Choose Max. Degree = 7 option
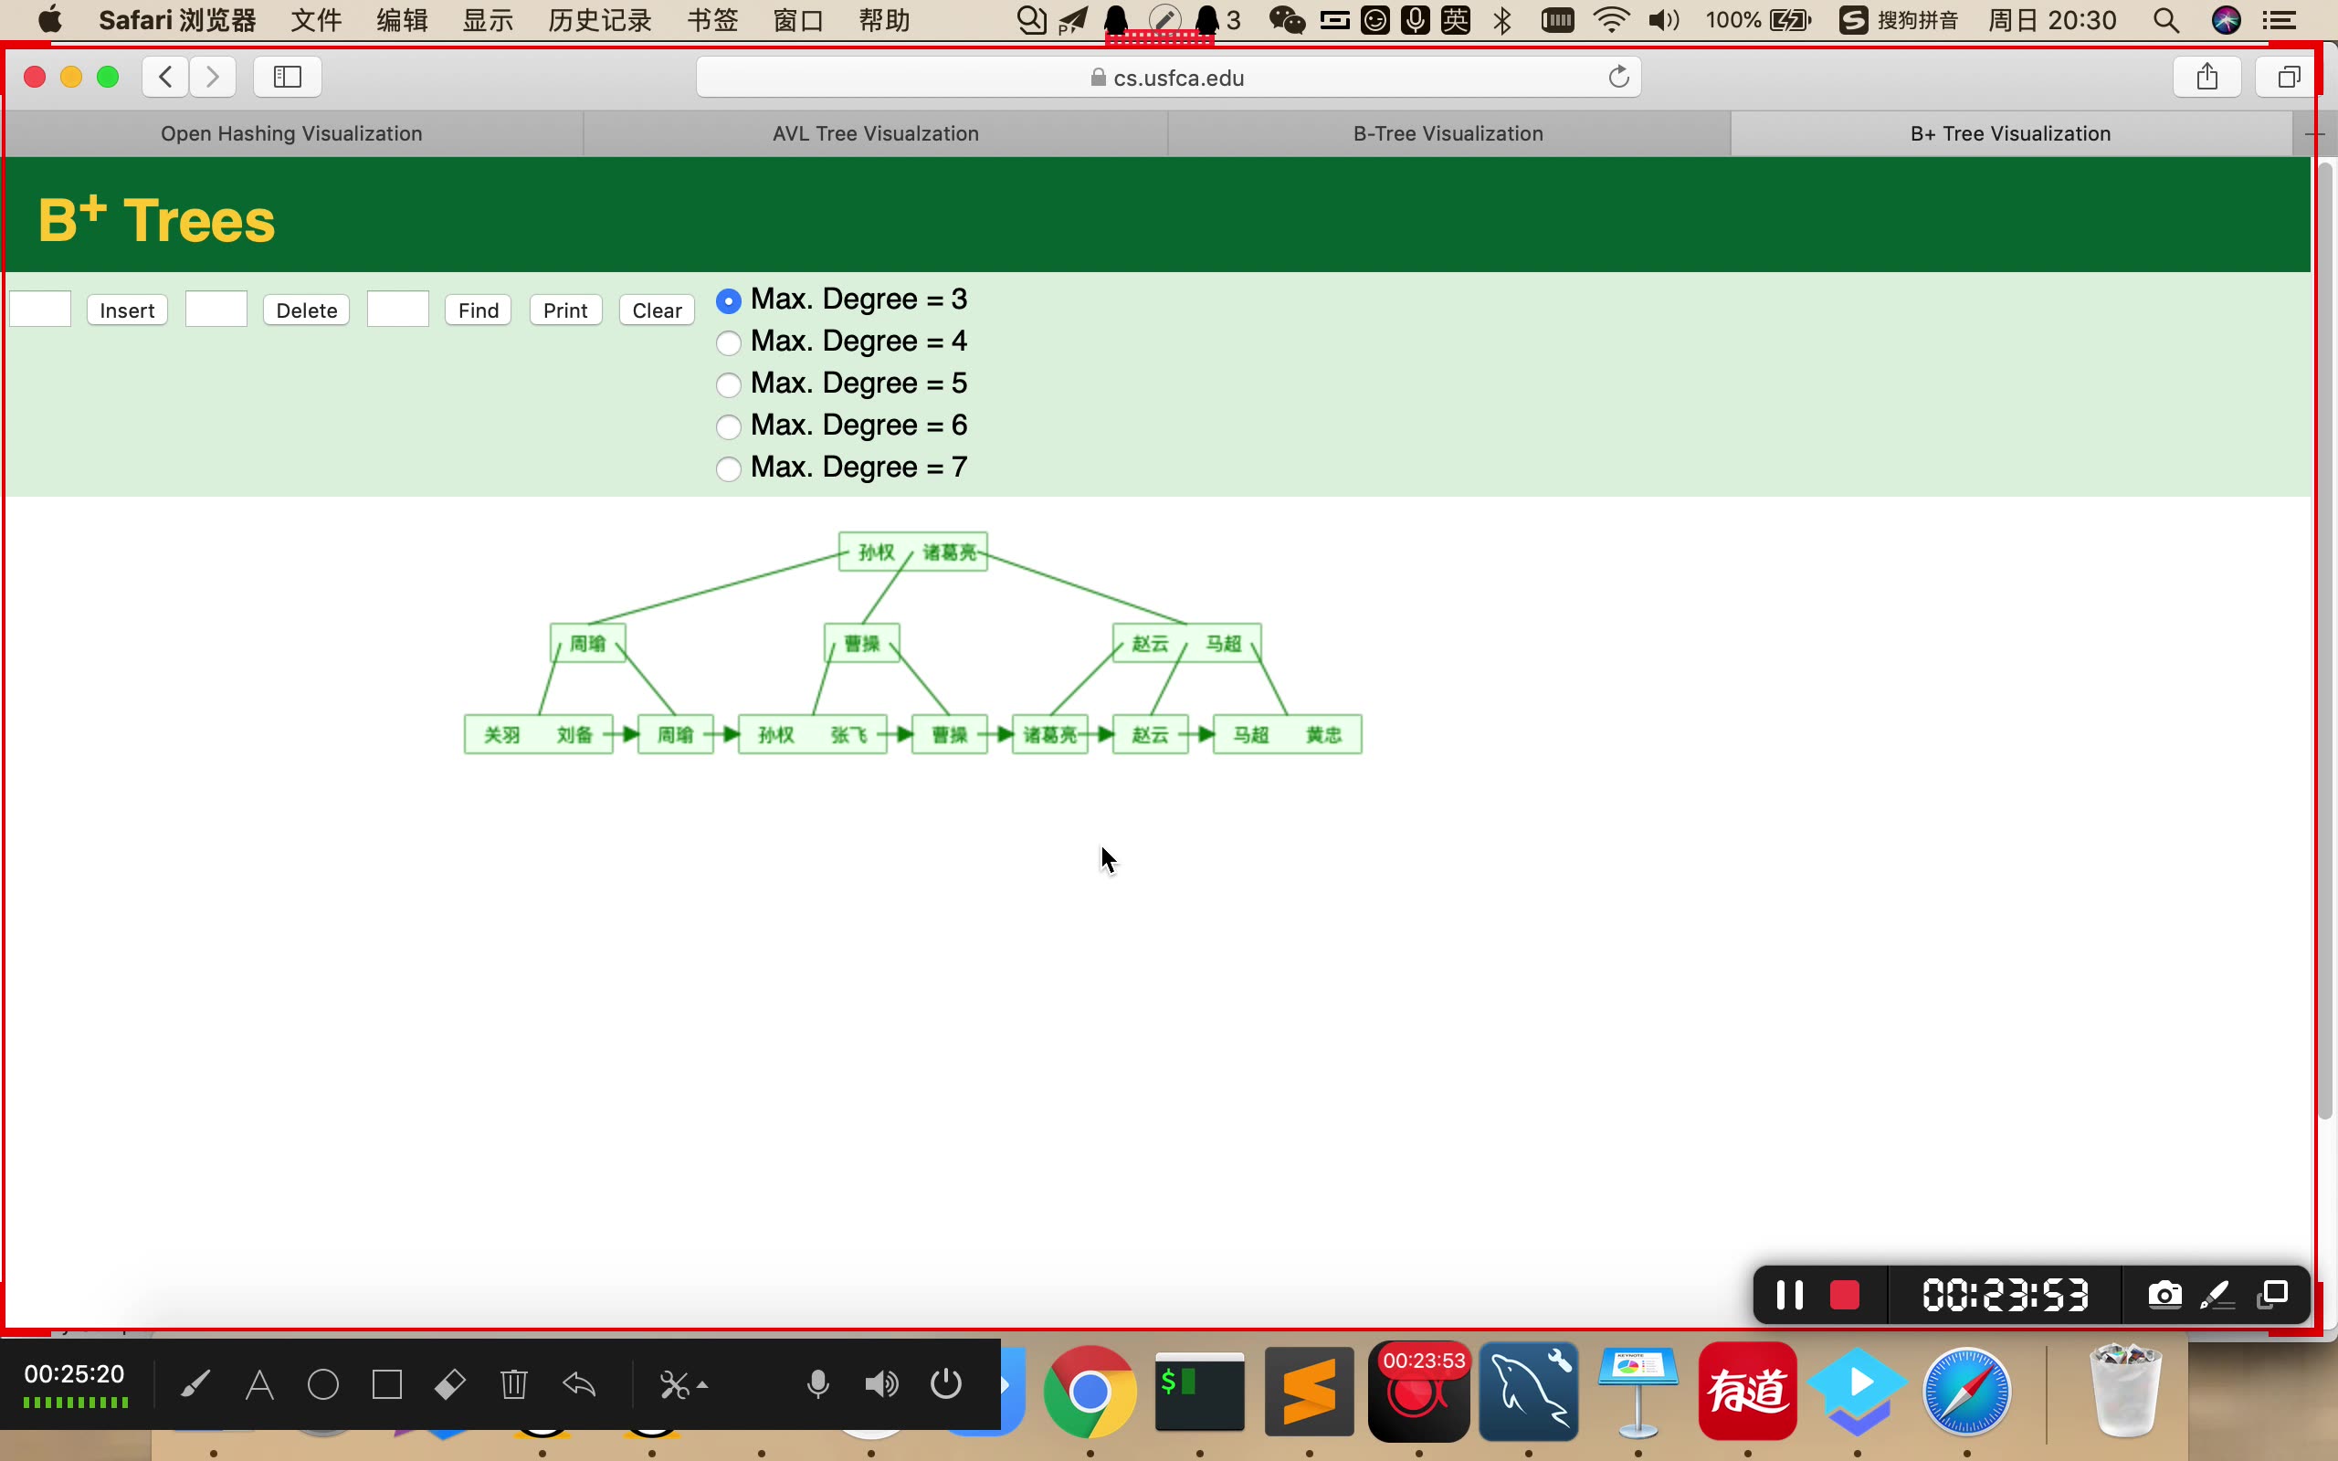The height and width of the screenshot is (1461, 2338). [729, 468]
